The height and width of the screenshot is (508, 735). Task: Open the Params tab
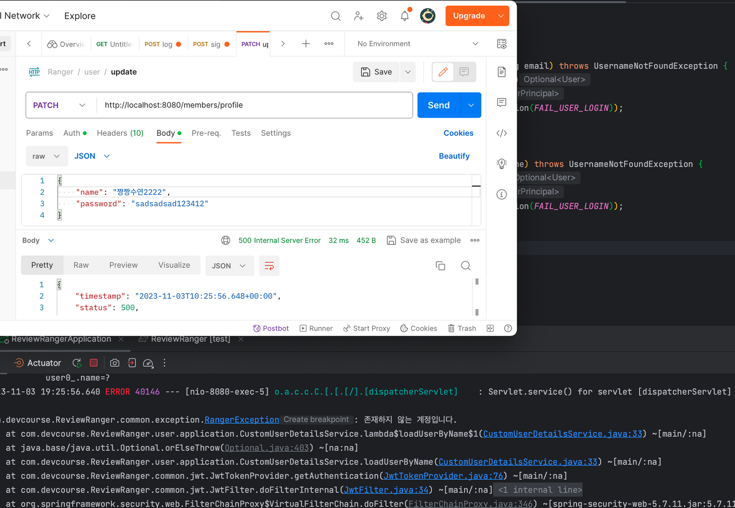(x=40, y=133)
